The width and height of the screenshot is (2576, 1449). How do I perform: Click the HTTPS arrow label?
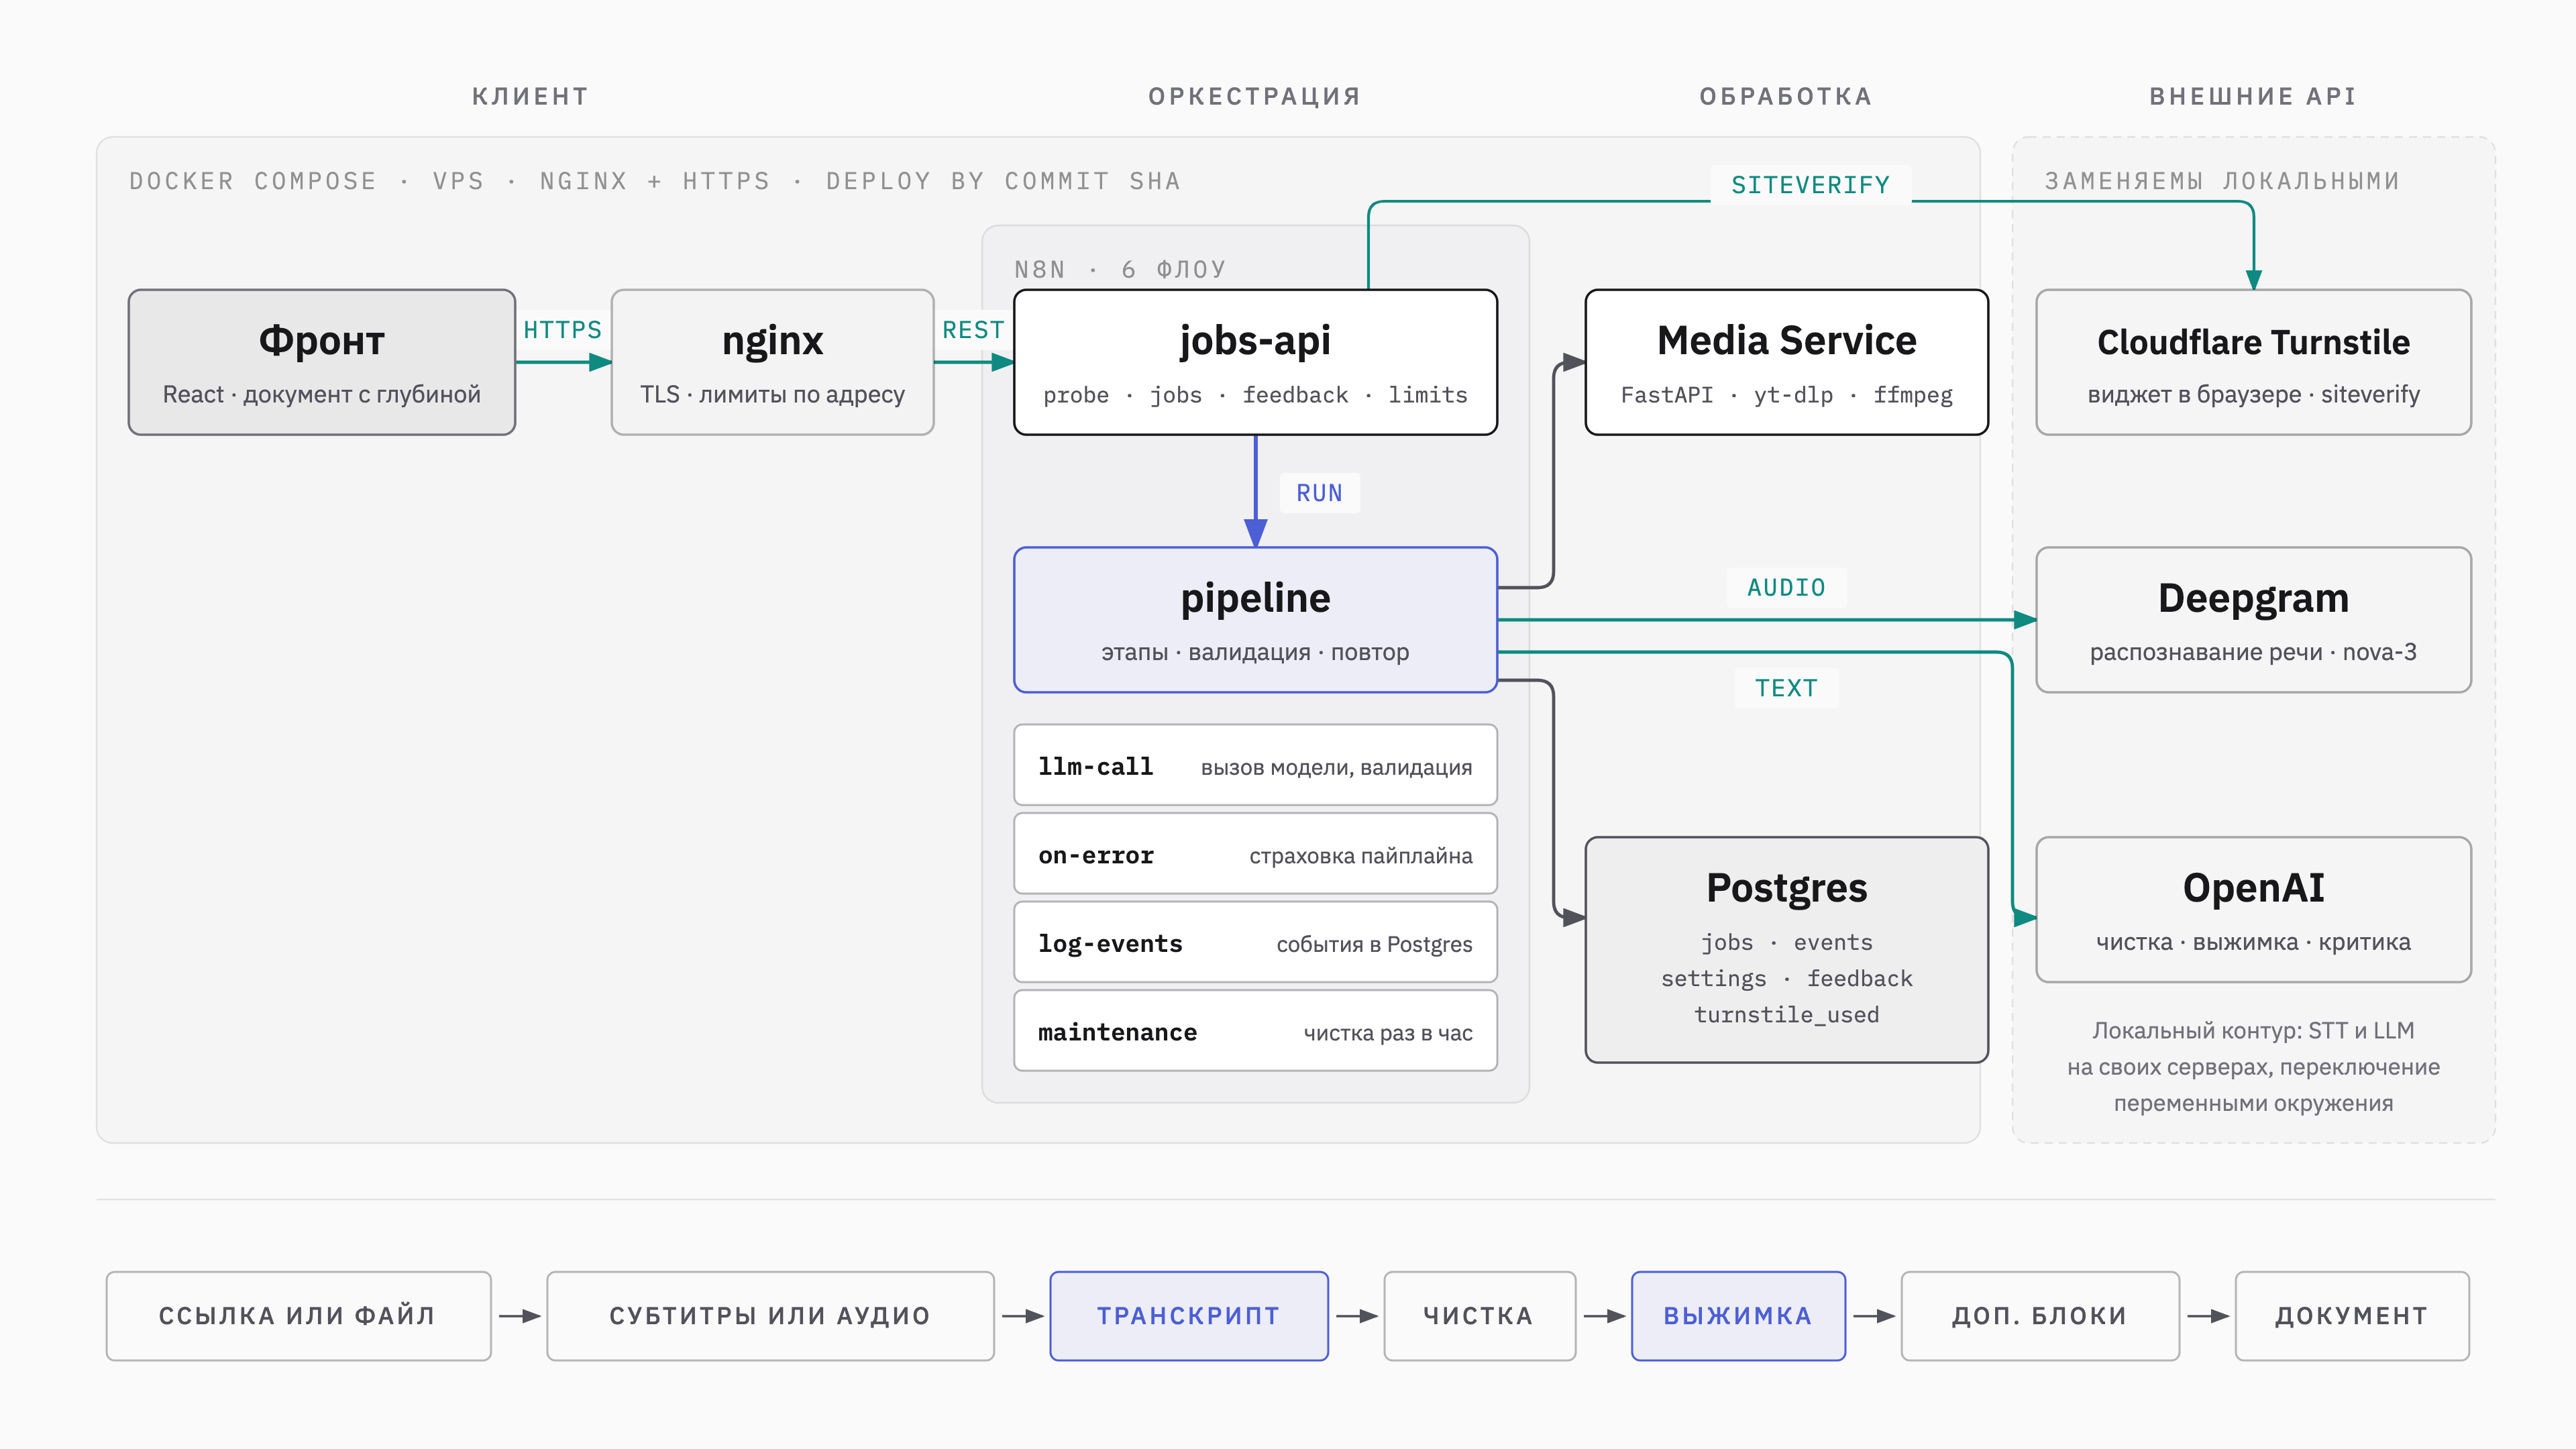pos(562,330)
